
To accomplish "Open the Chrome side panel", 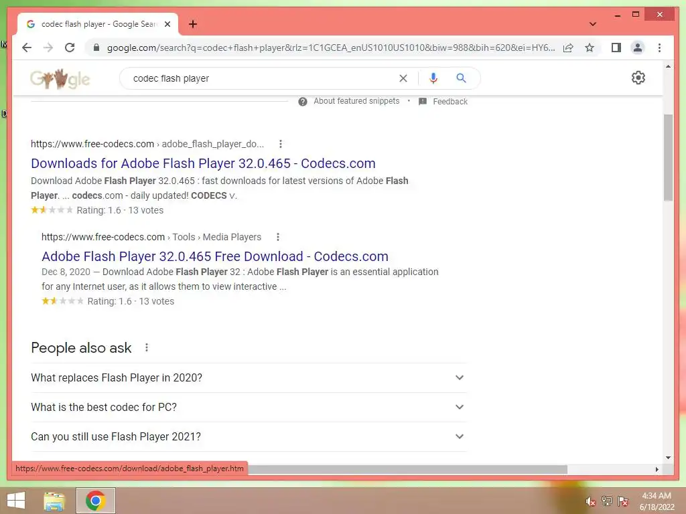I will coord(616,48).
